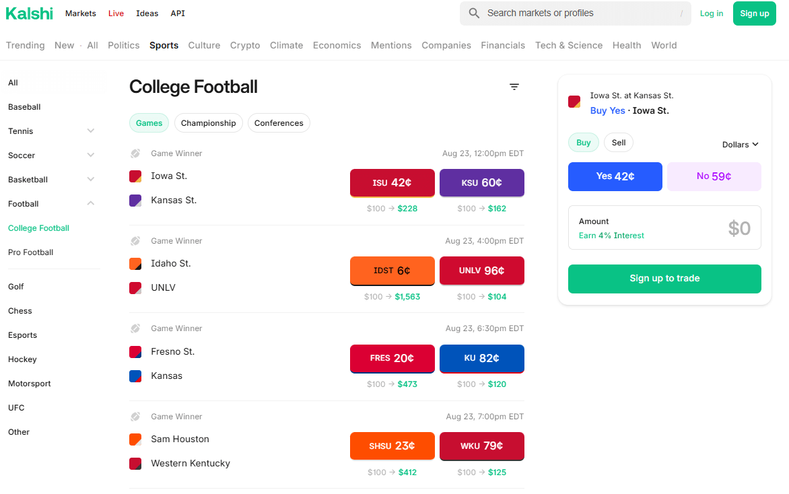Viewport: 789px width, 494px height.
Task: Expand the Soccer category
Action: click(x=91, y=155)
